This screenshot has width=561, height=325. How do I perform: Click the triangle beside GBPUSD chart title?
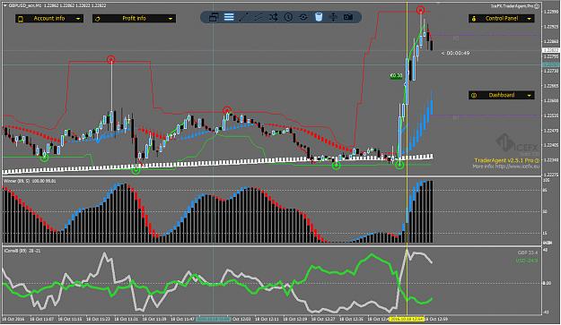[5, 5]
